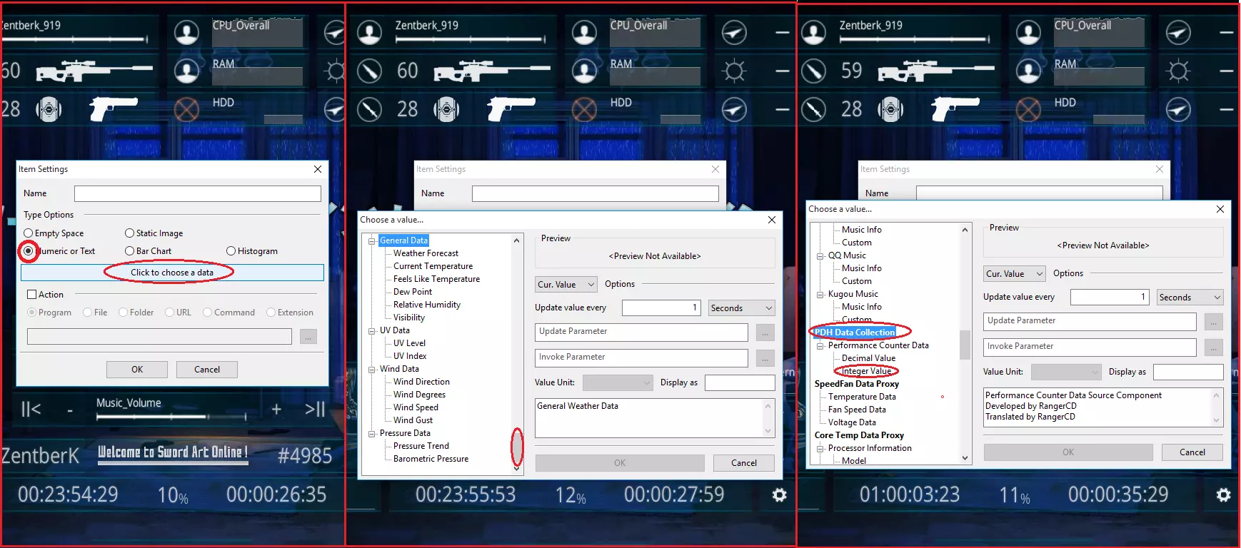Click armor shield icon in the panel timed 00:23:54:29
This screenshot has height=548, width=1241.
(x=49, y=109)
